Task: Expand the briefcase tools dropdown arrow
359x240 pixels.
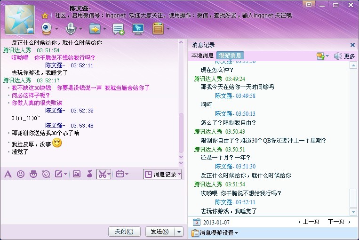Action: pyautogui.click(x=127, y=174)
